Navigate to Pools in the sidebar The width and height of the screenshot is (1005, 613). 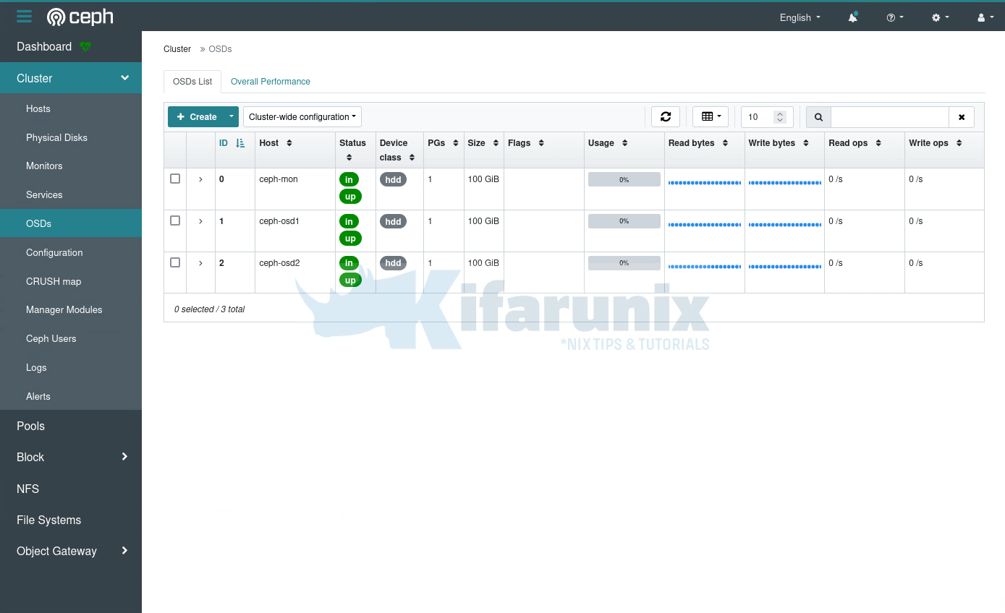pyautogui.click(x=30, y=426)
